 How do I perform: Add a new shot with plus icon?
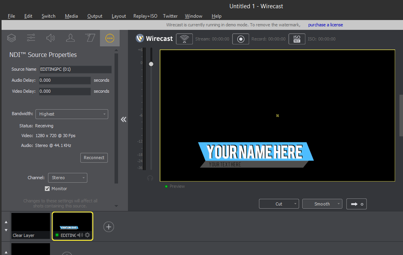(x=109, y=227)
